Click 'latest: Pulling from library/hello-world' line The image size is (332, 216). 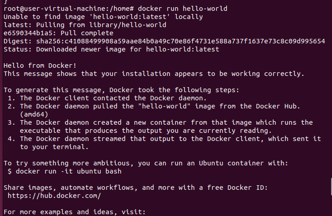(85, 25)
